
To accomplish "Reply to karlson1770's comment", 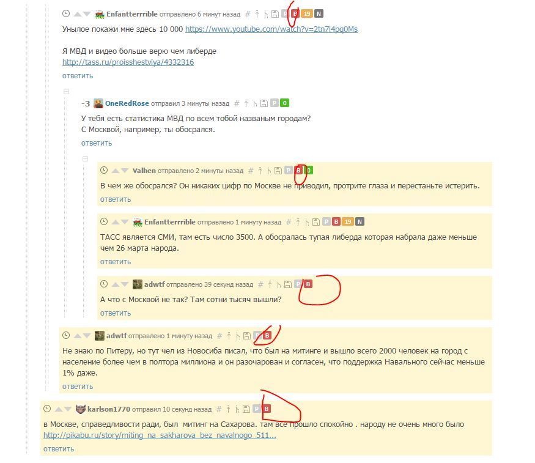I will pos(59,449).
